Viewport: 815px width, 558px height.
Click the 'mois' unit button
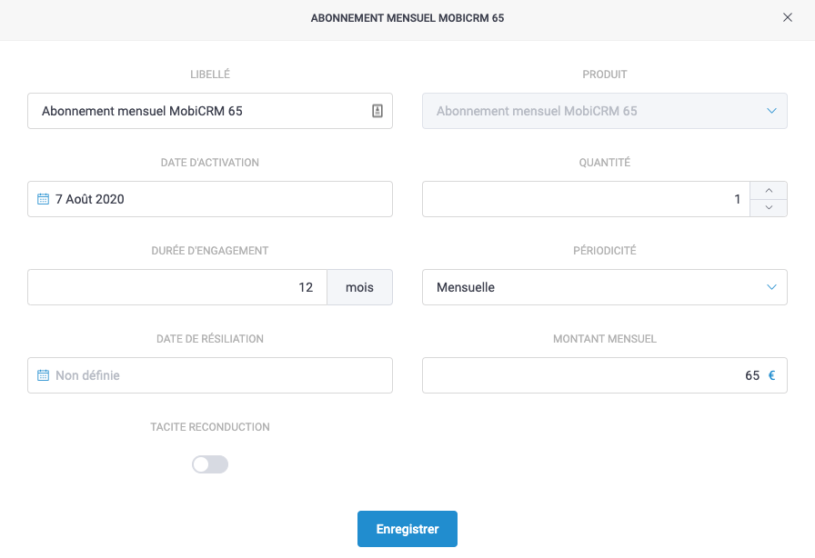pyautogui.click(x=359, y=287)
